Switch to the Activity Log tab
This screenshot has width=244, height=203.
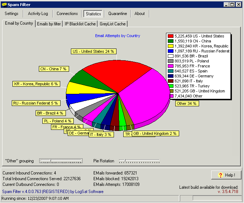point(38,14)
